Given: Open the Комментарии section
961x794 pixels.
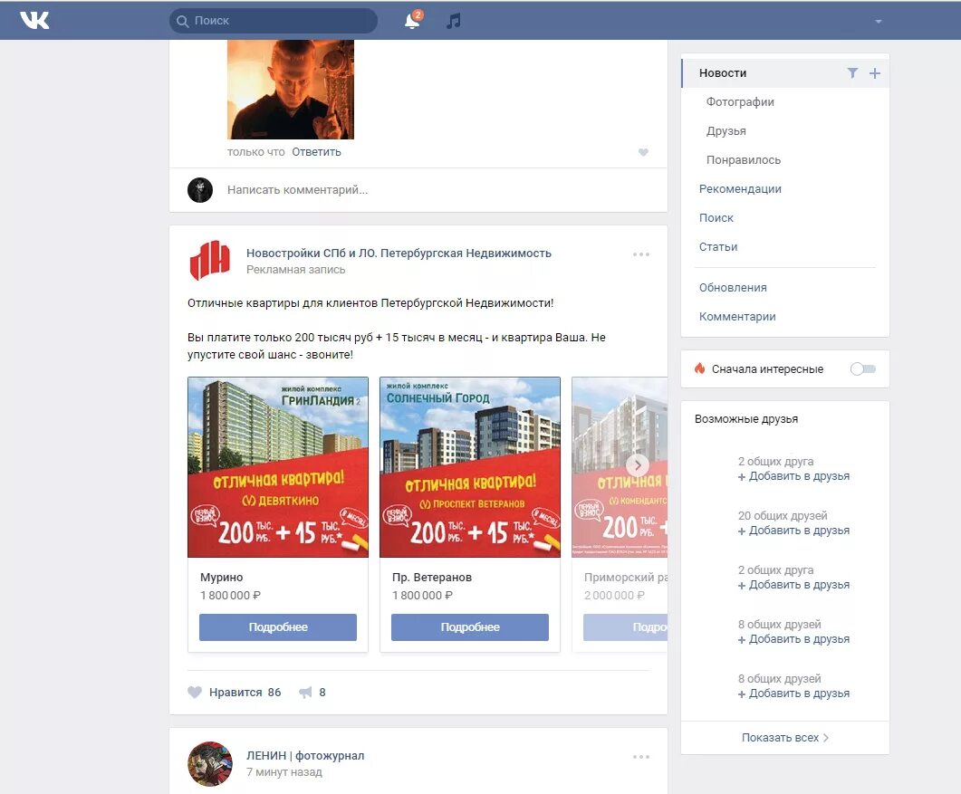Looking at the screenshot, I should coord(737,317).
